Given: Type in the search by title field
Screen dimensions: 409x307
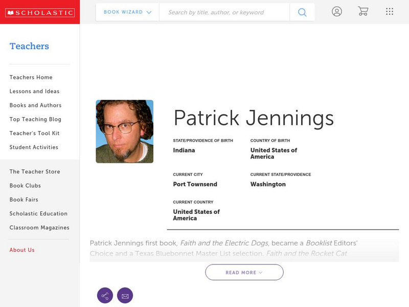Looking at the screenshot, I should pos(224,12).
